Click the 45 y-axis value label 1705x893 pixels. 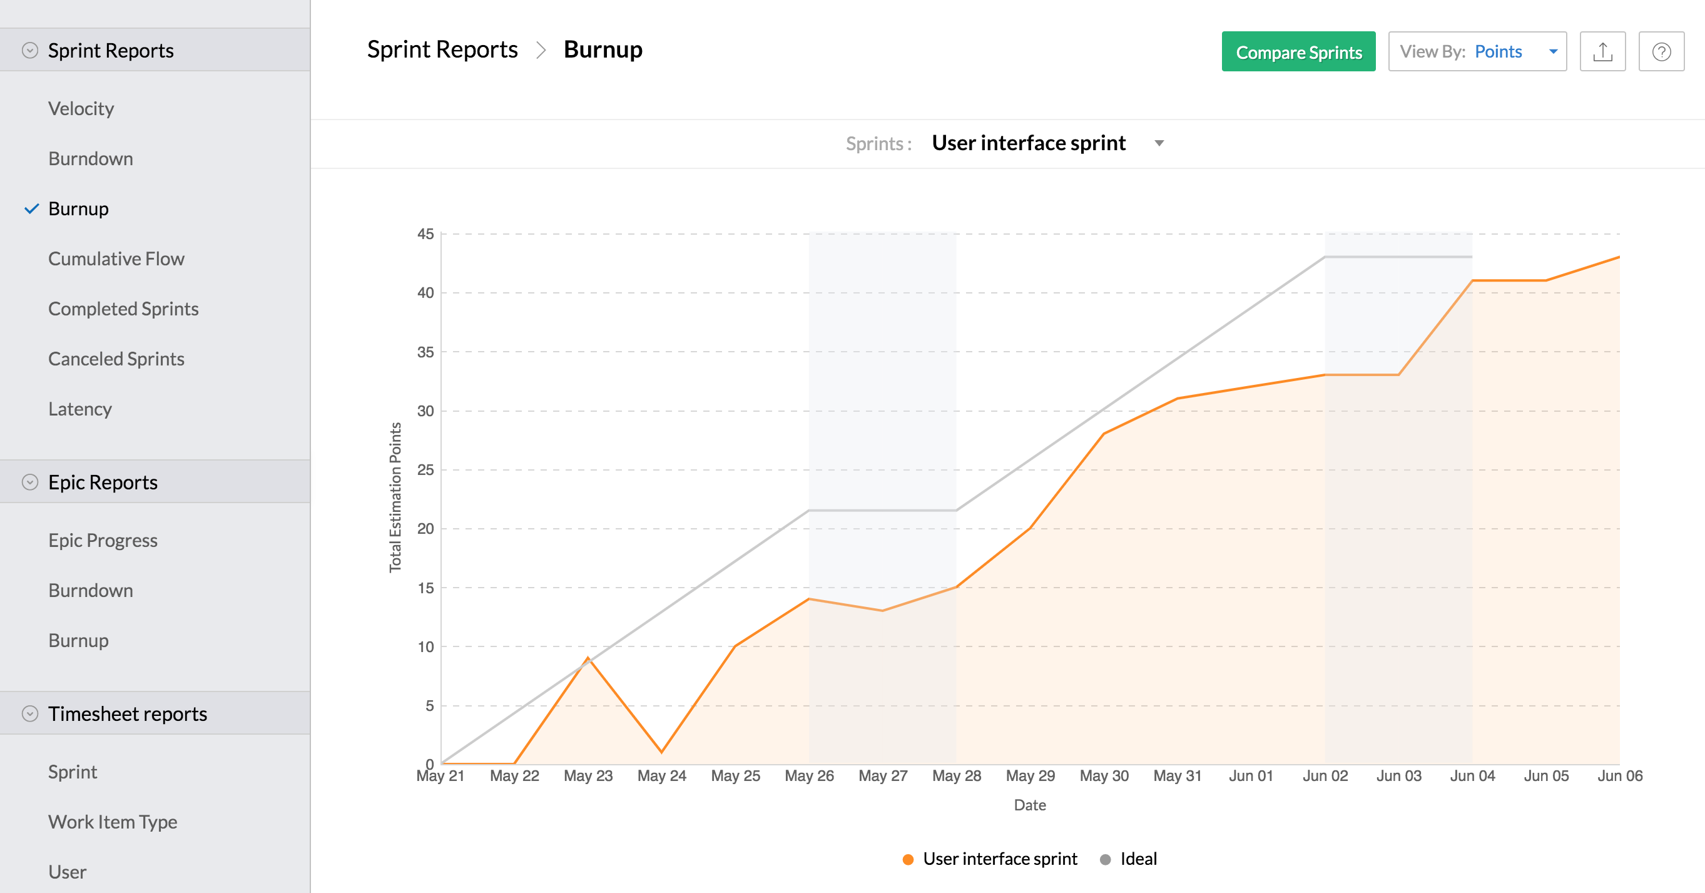(425, 234)
